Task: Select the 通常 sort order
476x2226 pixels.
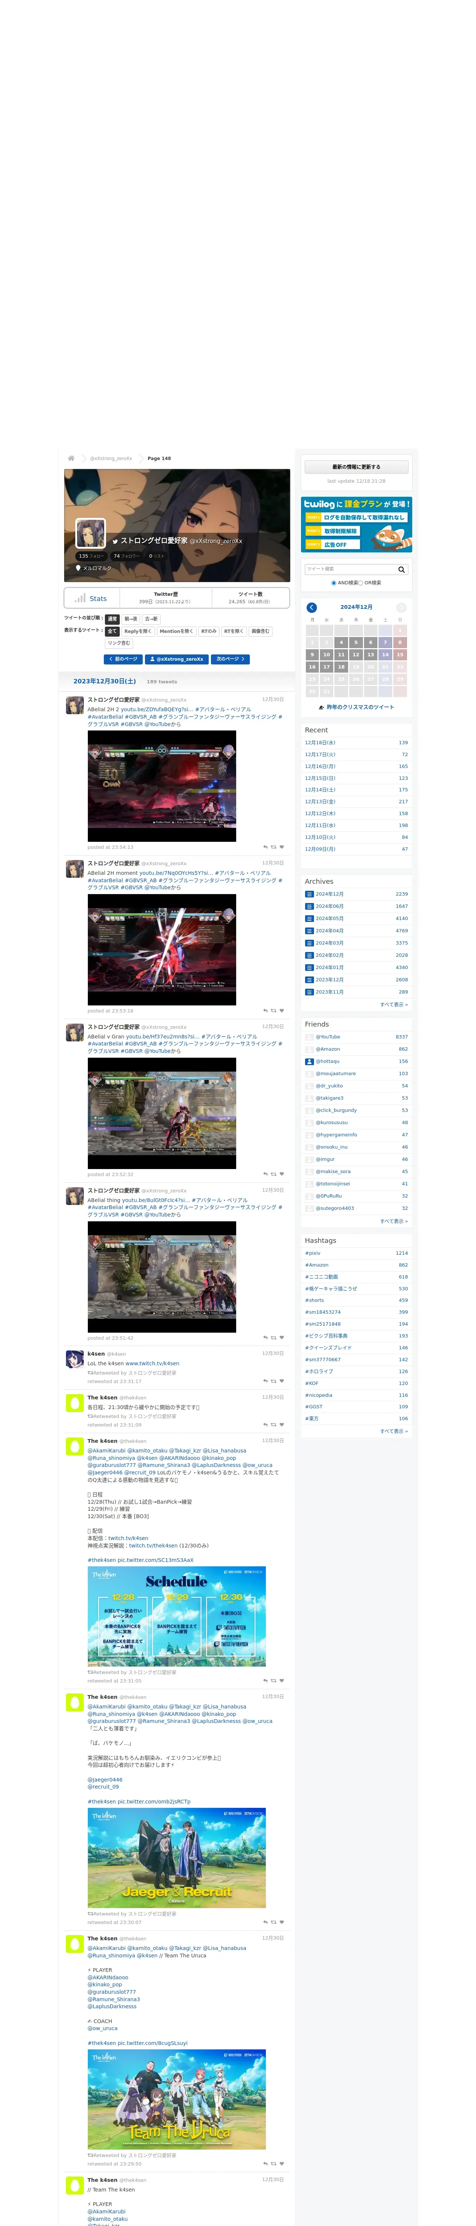Action: 112,619
